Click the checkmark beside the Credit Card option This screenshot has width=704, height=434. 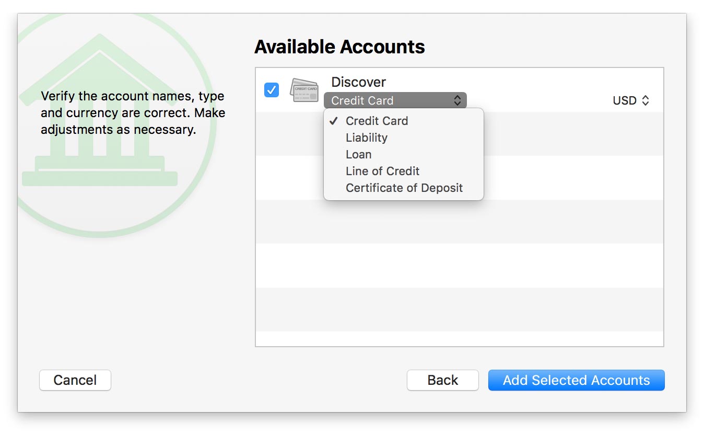coord(334,121)
